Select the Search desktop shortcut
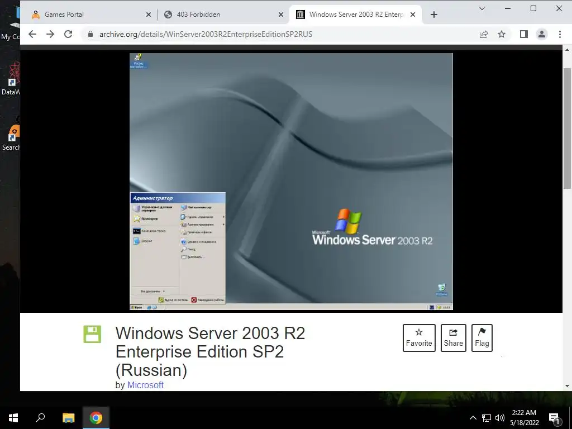The image size is (572, 429). click(x=10, y=134)
